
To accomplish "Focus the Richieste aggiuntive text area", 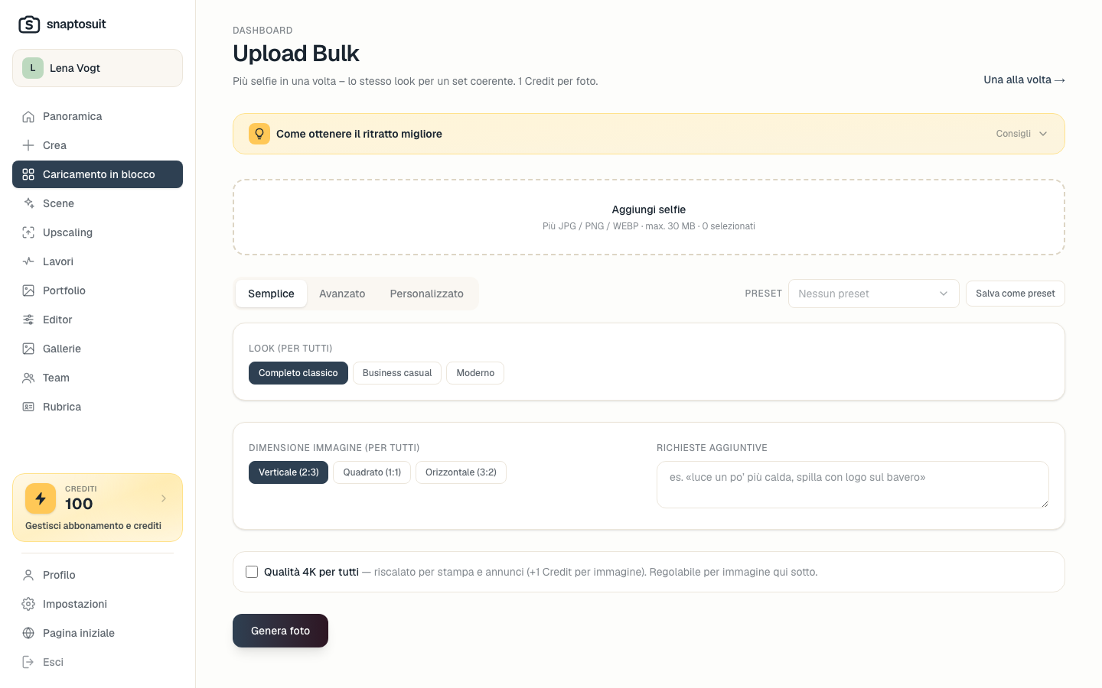I will (853, 485).
